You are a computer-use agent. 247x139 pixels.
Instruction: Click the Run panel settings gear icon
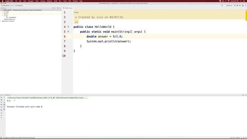243,95
